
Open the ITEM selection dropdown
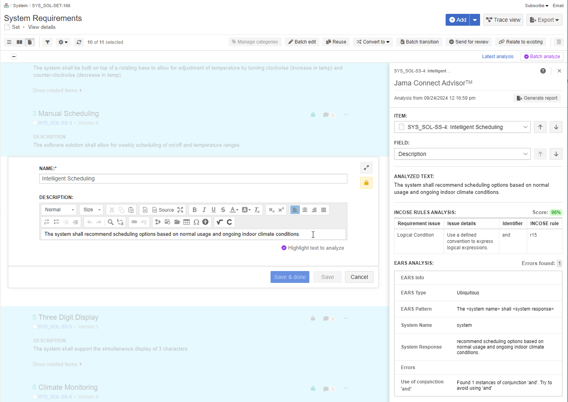462,127
